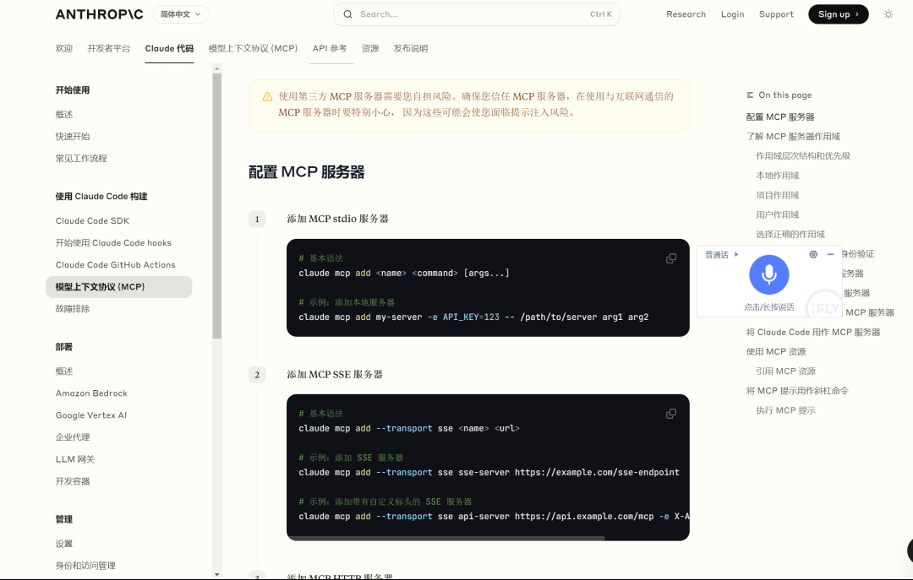Select the Claude 代码 tab

pyautogui.click(x=169, y=48)
